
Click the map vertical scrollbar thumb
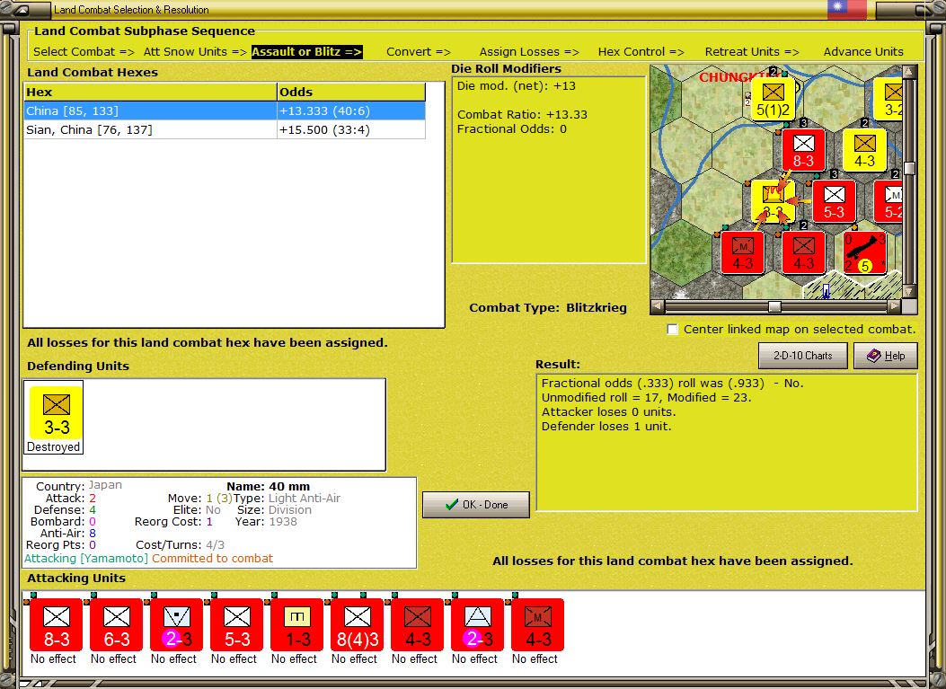pos(909,168)
